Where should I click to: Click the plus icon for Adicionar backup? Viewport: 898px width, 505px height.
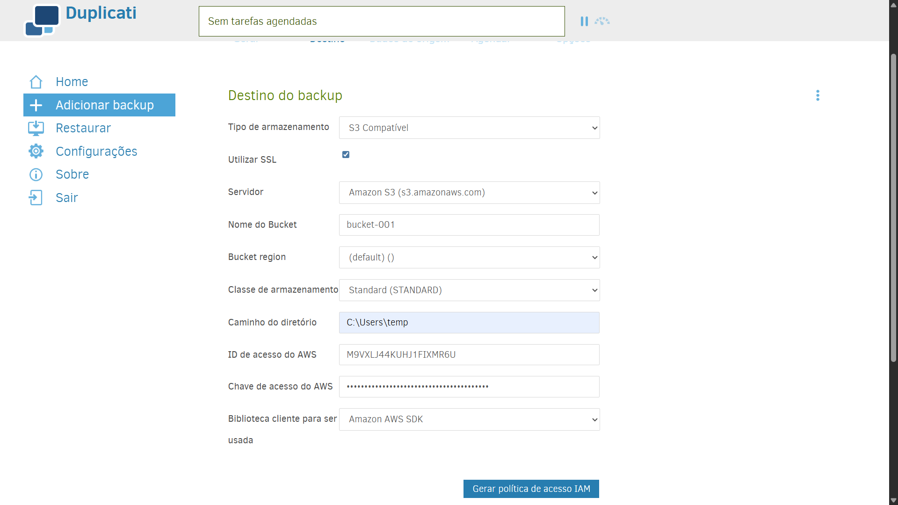pyautogui.click(x=36, y=105)
